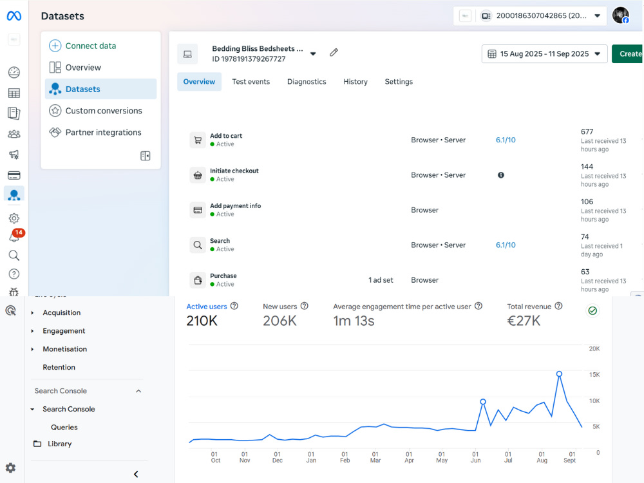Viewport: 644px width, 483px height.
Task: Expand the Bedding Bliss Bedsheets dataset dropdown
Action: click(313, 54)
